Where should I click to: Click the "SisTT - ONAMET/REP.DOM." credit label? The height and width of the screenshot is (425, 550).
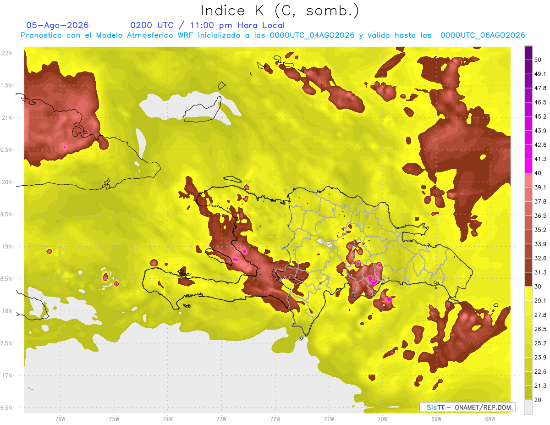click(467, 407)
